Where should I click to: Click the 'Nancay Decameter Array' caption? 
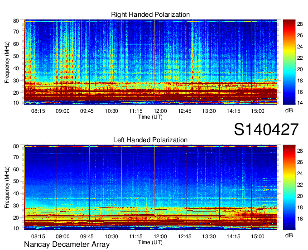click(x=67, y=245)
